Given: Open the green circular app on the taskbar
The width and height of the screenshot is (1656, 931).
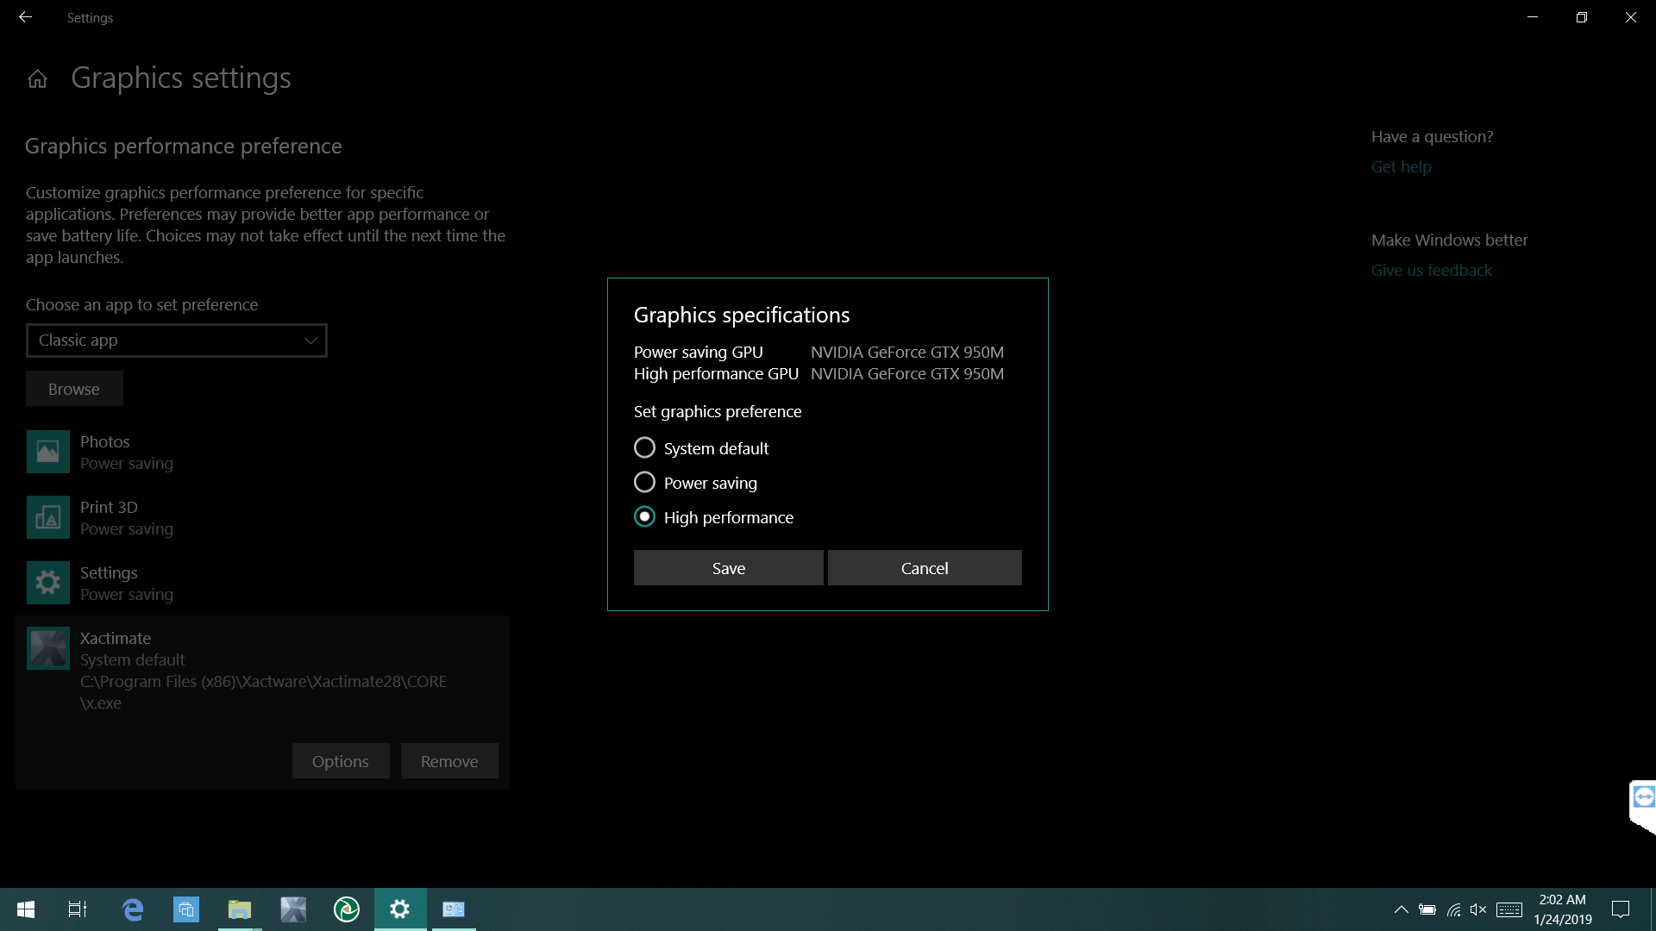Looking at the screenshot, I should 347,909.
